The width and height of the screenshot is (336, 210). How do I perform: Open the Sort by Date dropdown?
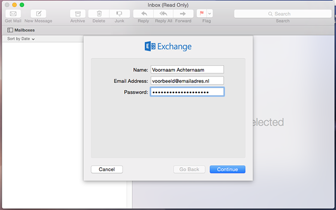(x=21, y=39)
